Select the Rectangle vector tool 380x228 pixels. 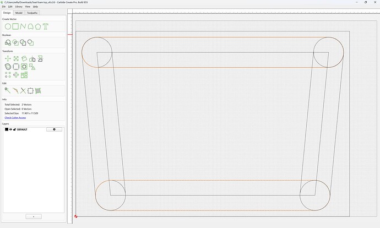point(15,26)
